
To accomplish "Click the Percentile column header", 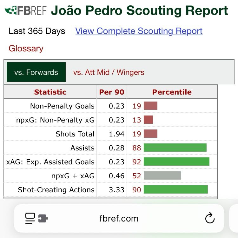I will coord(172,92).
